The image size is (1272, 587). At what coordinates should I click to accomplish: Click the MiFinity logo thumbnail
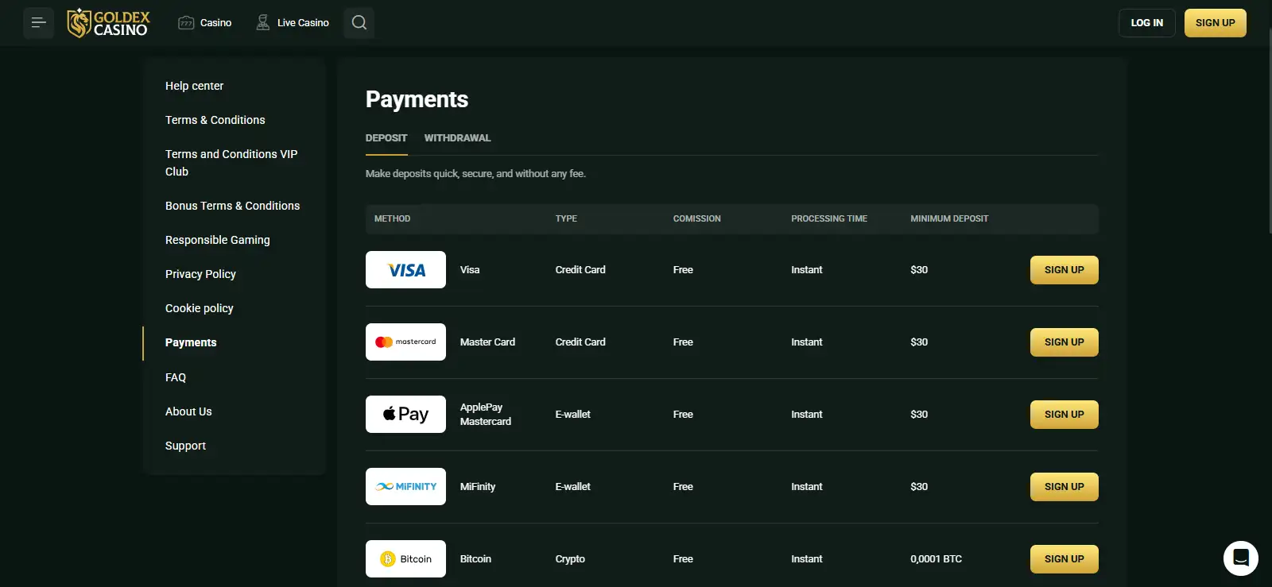pos(405,487)
